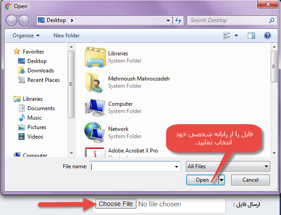
Task: Click the Open button
Action: pyautogui.click(x=202, y=180)
